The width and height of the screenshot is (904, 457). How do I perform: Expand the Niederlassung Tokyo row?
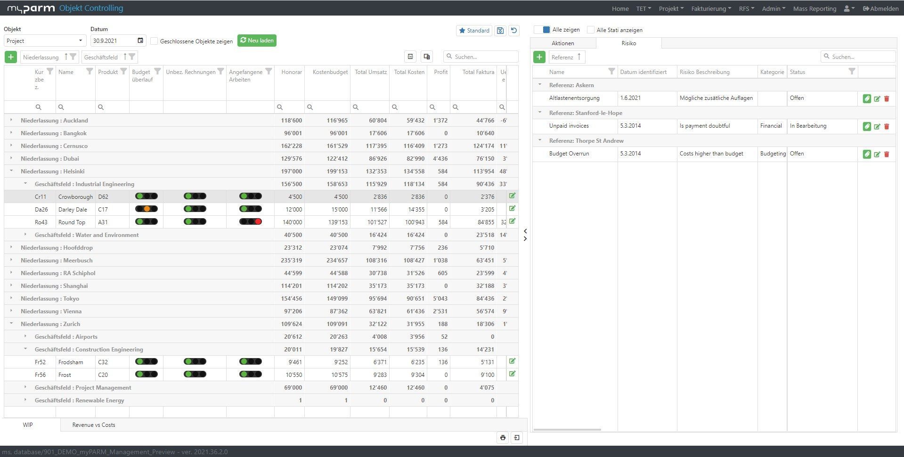click(x=11, y=298)
